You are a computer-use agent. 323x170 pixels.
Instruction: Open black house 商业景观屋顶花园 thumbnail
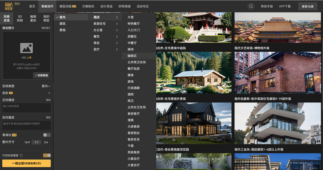194,123
